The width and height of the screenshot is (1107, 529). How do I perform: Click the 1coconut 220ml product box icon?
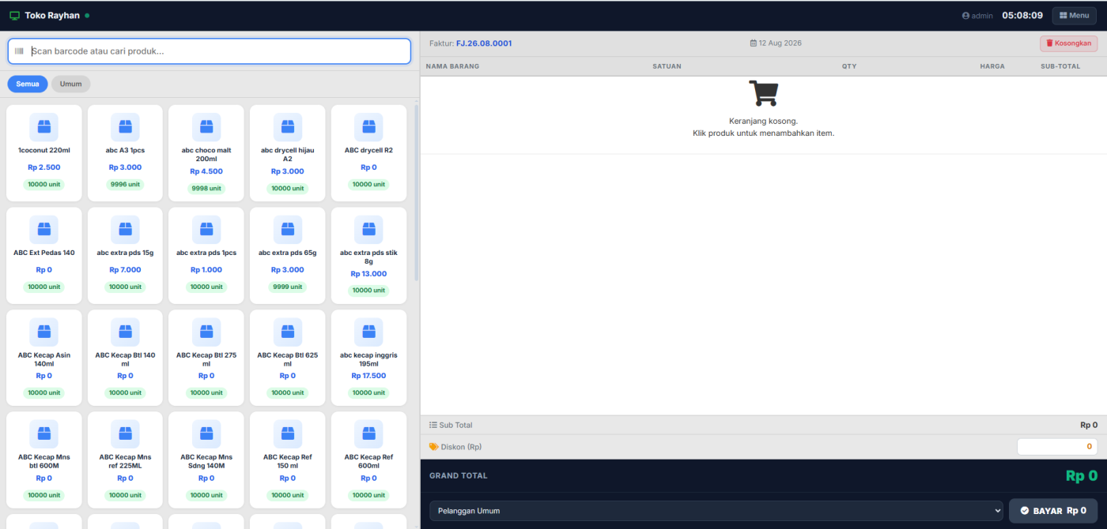pyautogui.click(x=44, y=127)
